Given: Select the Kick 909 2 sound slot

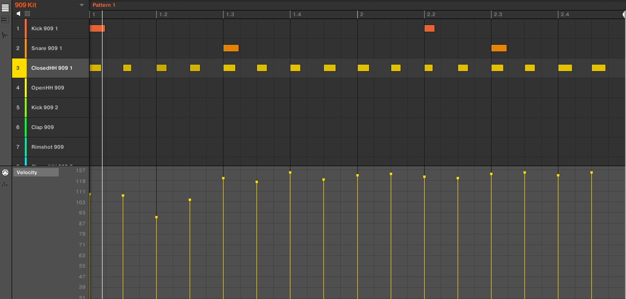Looking at the screenshot, I should 50,107.
